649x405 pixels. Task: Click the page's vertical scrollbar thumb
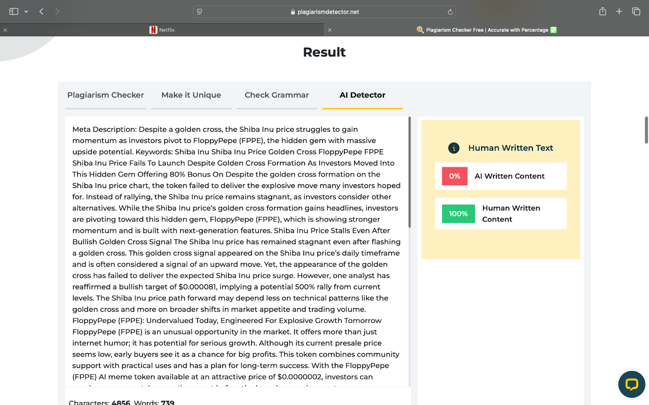(647, 130)
